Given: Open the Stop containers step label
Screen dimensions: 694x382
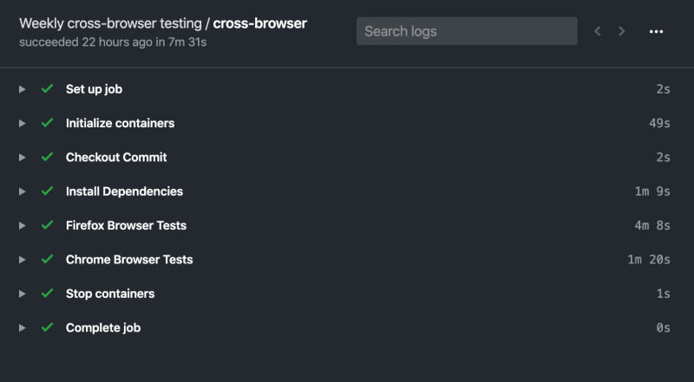Looking at the screenshot, I should [110, 294].
